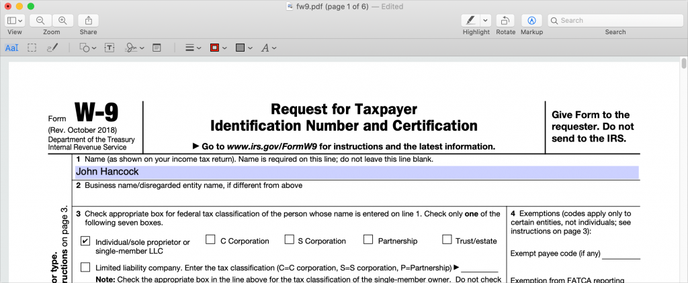Screen dimensions: 688x283
Task: Open the Highlight color dropdown arrow
Action: tap(486, 21)
